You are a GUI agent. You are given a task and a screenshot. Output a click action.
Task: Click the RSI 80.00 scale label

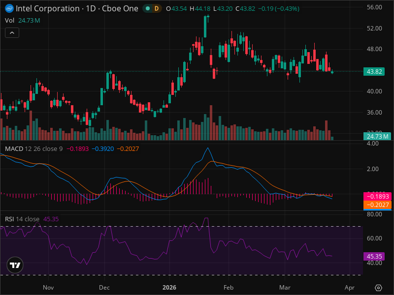374,214
